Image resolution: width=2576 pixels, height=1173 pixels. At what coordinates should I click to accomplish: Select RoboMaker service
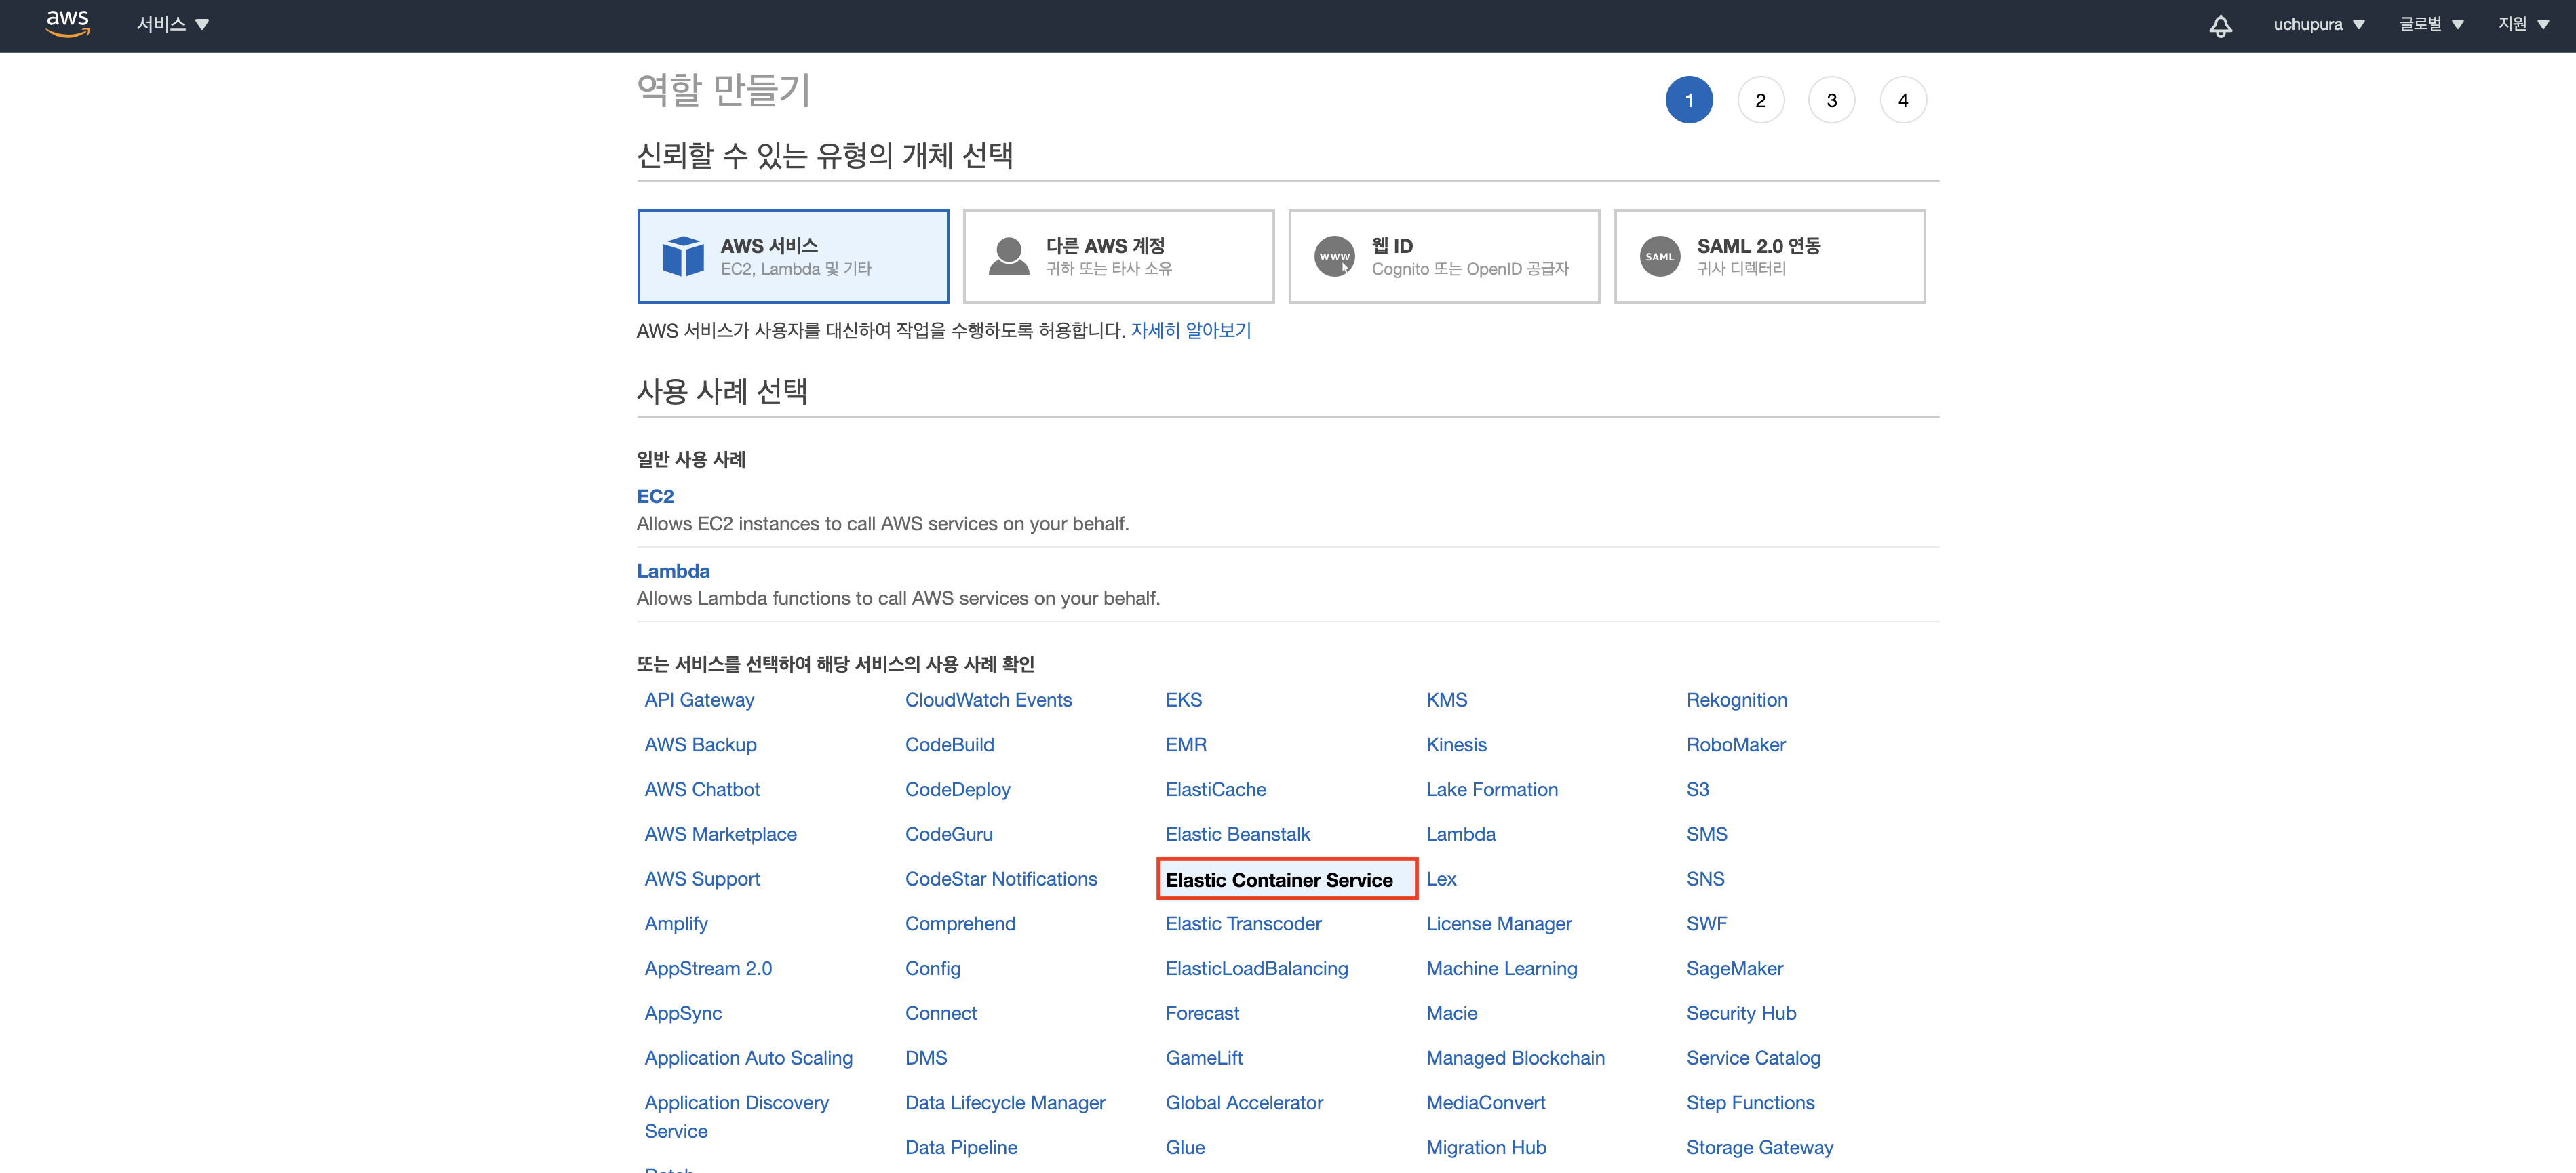point(1735,745)
